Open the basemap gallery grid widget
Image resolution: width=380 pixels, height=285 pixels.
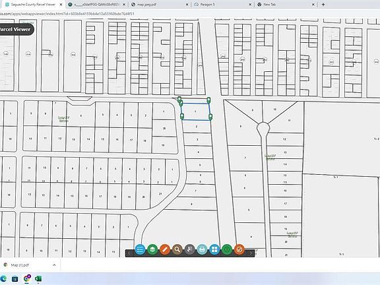(214, 249)
